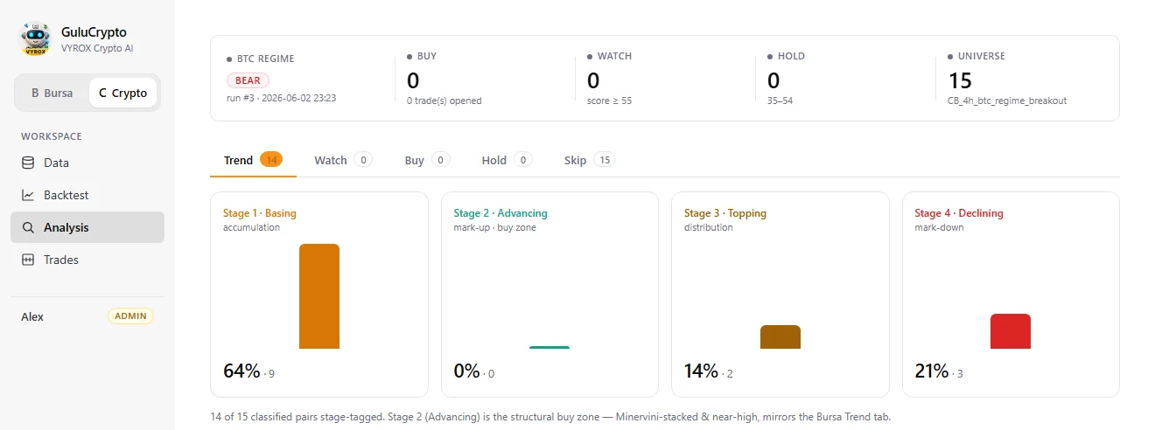Click the ADMIN role badge

(130, 316)
